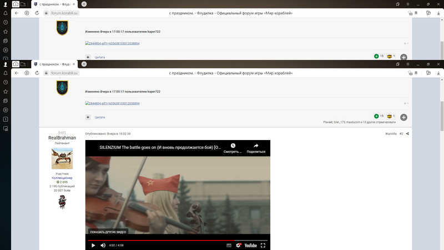The width and height of the screenshot is (444, 250).
Task: Click multiquote plus in the lower window
Action: coord(88,117)
